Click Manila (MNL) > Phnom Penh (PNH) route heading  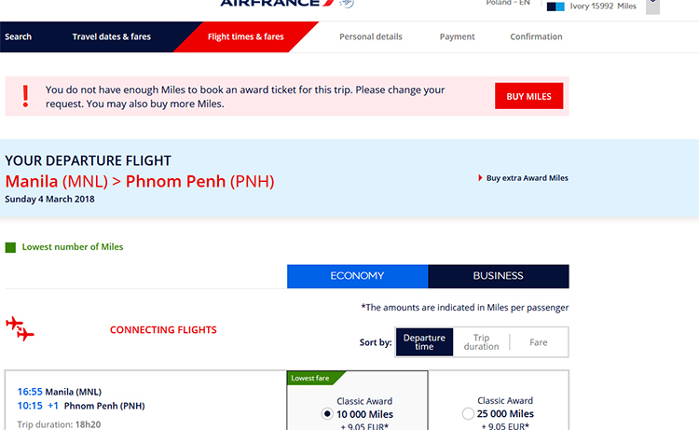(x=140, y=182)
